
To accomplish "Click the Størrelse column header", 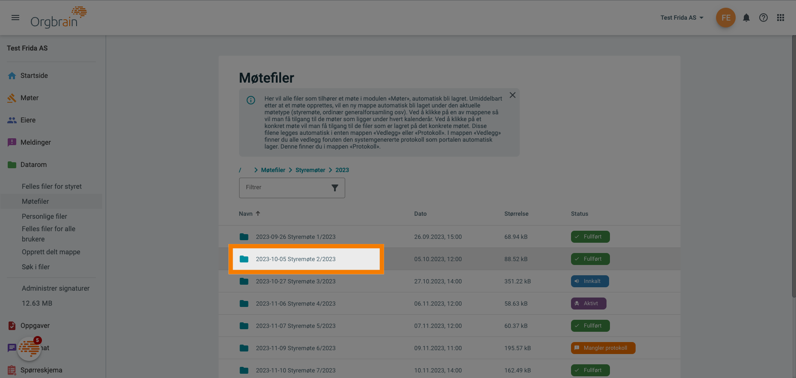I will pyautogui.click(x=516, y=214).
